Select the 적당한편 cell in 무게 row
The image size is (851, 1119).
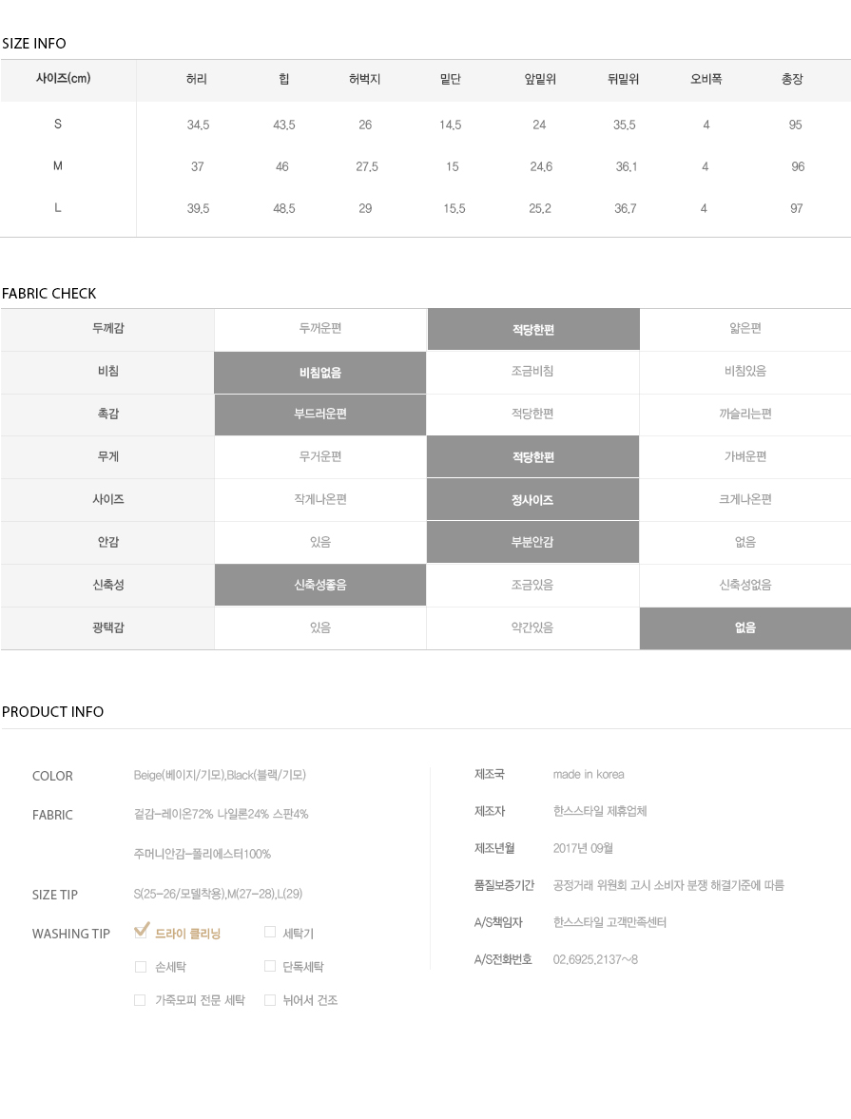533,457
